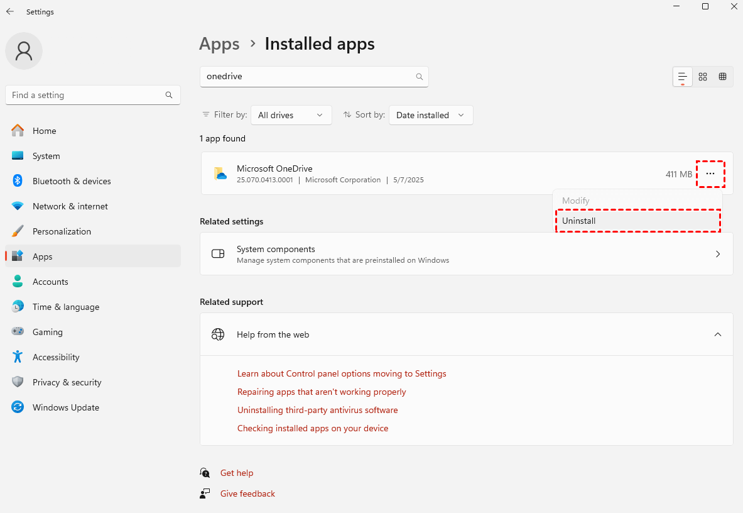Open Bluetooth & devices settings

pos(72,181)
